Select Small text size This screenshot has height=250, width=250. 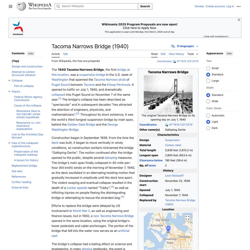point(208,68)
